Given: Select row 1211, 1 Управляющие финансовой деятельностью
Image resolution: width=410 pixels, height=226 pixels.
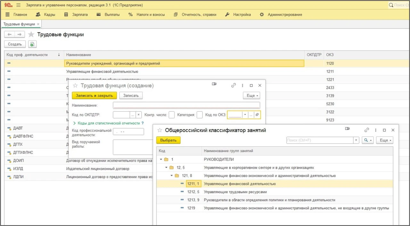Looking at the screenshot, I should [x=275, y=184].
